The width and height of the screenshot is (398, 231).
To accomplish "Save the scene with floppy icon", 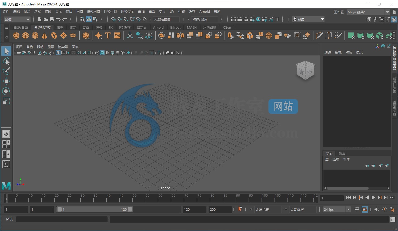I will point(52,19).
